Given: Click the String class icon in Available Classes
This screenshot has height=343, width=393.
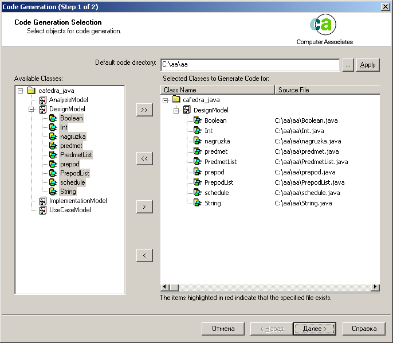Looking at the screenshot, I should (x=53, y=192).
